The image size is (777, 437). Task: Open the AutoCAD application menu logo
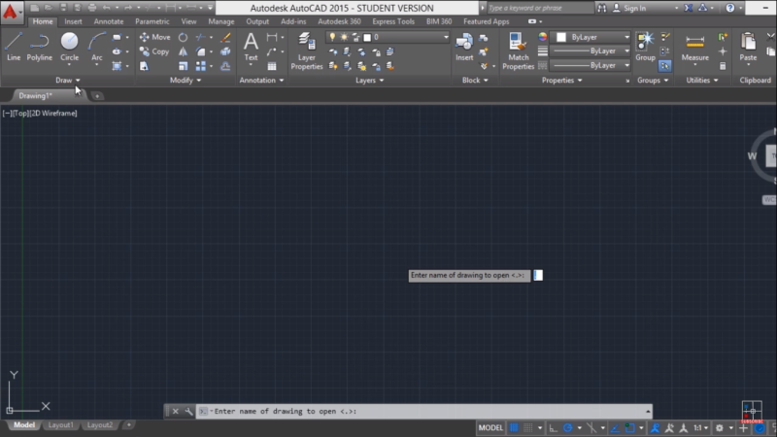click(x=11, y=12)
